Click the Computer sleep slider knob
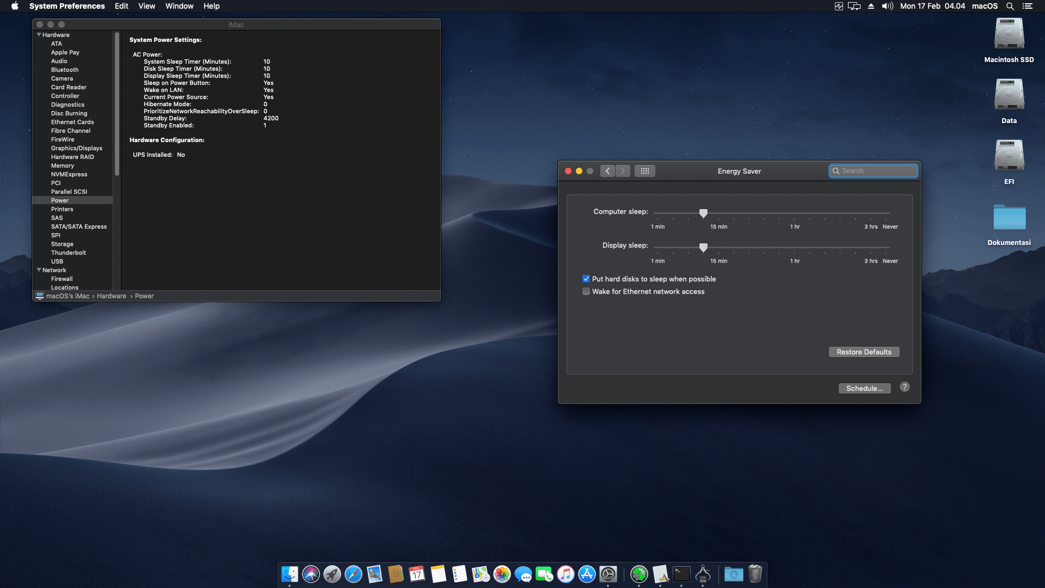Viewport: 1045px width, 588px height. pos(703,213)
